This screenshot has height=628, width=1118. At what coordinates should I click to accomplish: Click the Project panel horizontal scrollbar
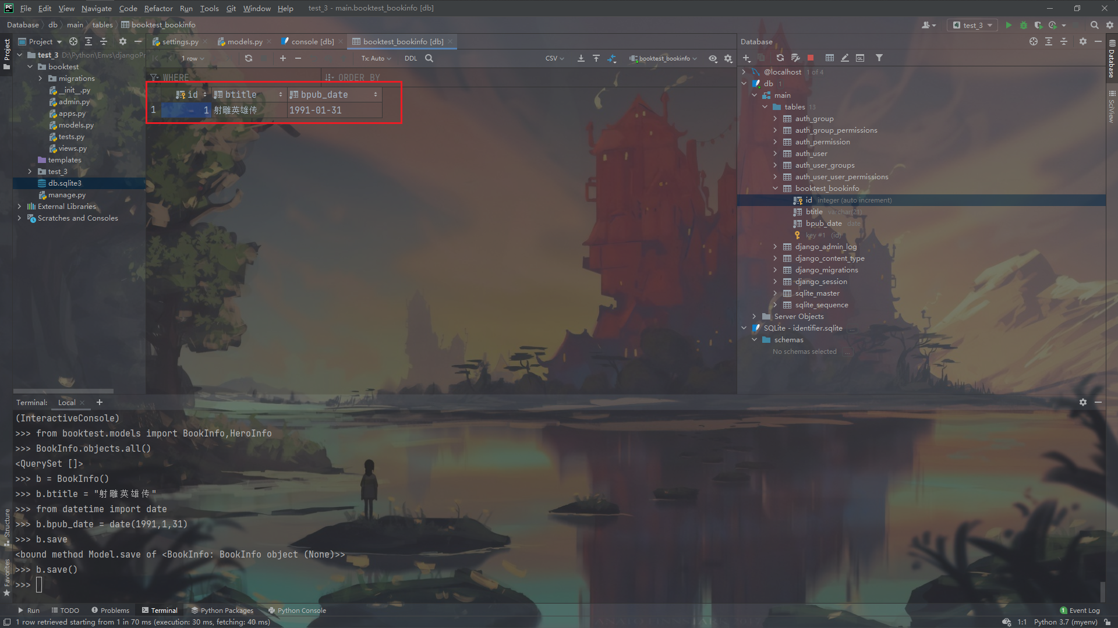click(x=63, y=391)
